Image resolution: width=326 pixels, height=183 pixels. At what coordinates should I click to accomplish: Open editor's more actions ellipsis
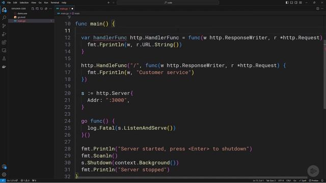click(x=322, y=9)
